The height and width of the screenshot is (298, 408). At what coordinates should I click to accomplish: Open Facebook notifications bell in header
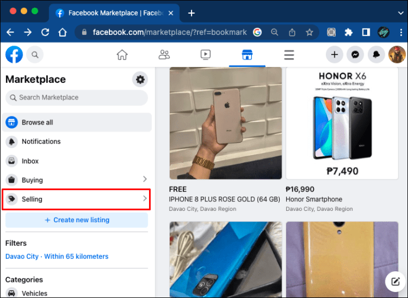coord(376,55)
